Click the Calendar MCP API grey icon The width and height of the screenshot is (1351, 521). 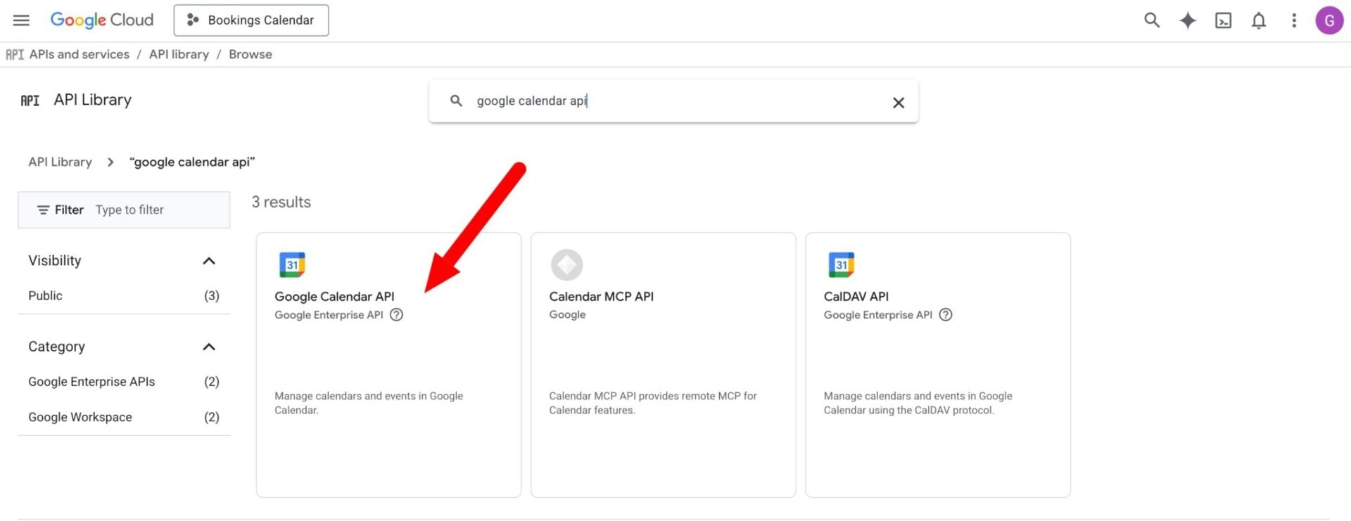pos(566,265)
